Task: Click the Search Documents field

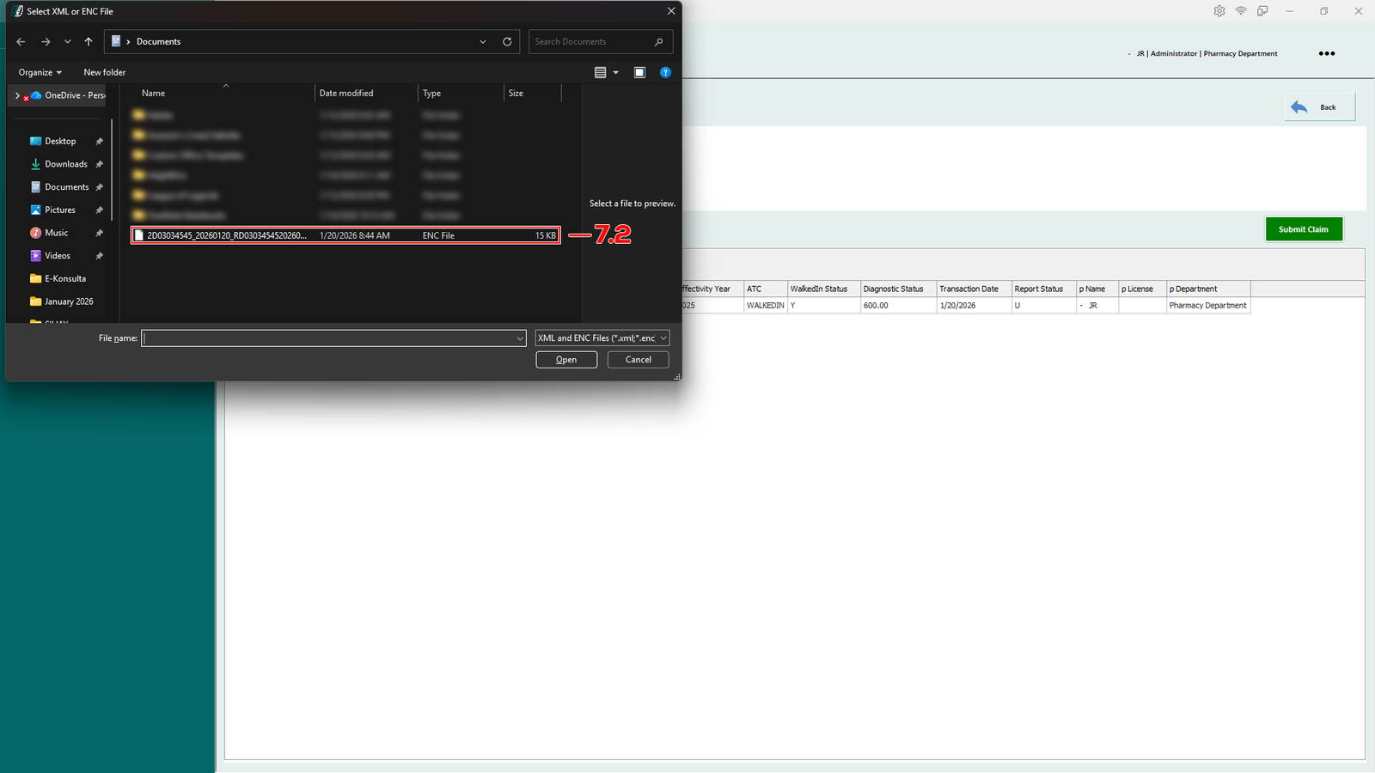Action: [x=591, y=41]
